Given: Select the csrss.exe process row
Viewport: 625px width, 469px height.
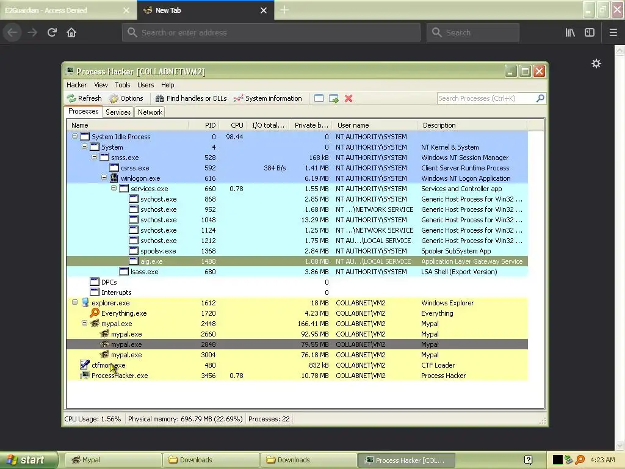Looking at the screenshot, I should pos(297,168).
